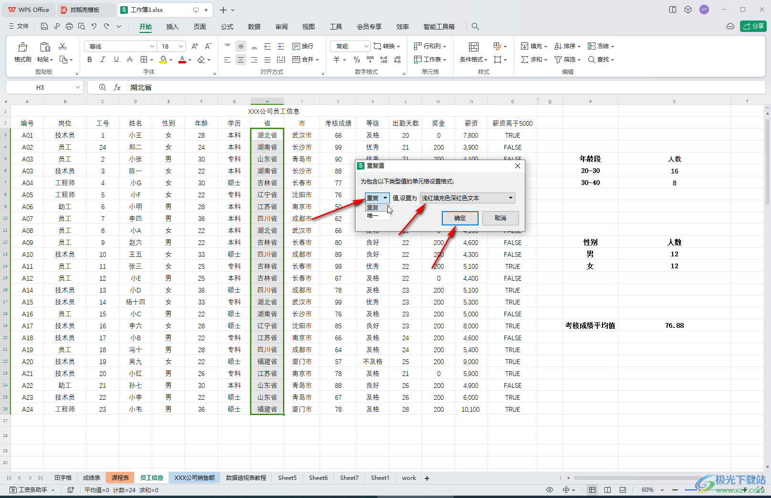Image resolution: width=771 pixels, height=498 pixels.
Task: Click the insert function fx icon
Action: click(117, 87)
